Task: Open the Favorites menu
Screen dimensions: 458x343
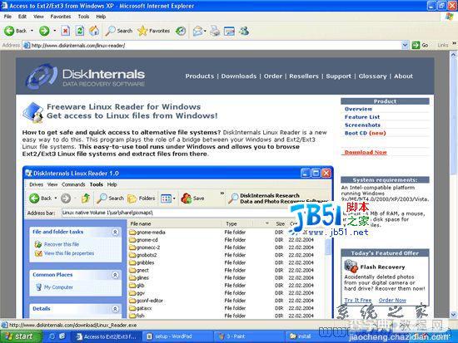Action: (x=61, y=17)
